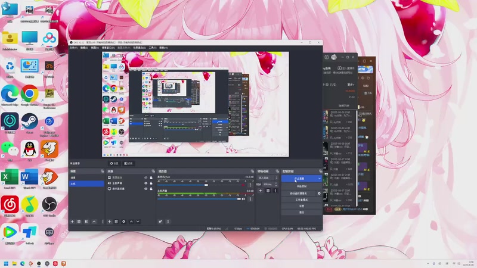Float the Sources dock with its pop-out icon
This screenshot has height=268, width=477.
pyautogui.click(x=153, y=172)
